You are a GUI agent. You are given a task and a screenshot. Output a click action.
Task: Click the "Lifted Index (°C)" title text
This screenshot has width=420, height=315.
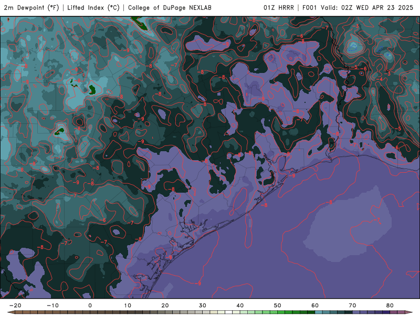(93, 8)
